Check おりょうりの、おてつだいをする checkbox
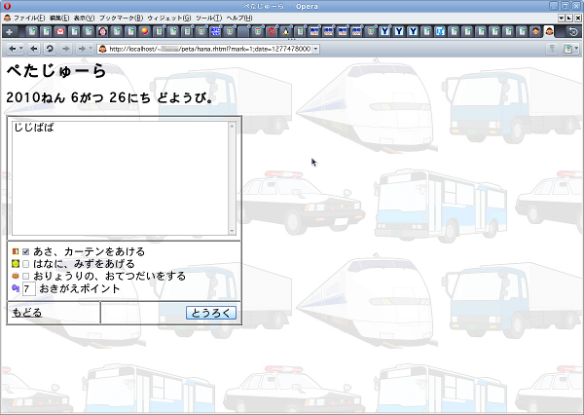The width and height of the screenshot is (584, 415). tap(26, 277)
